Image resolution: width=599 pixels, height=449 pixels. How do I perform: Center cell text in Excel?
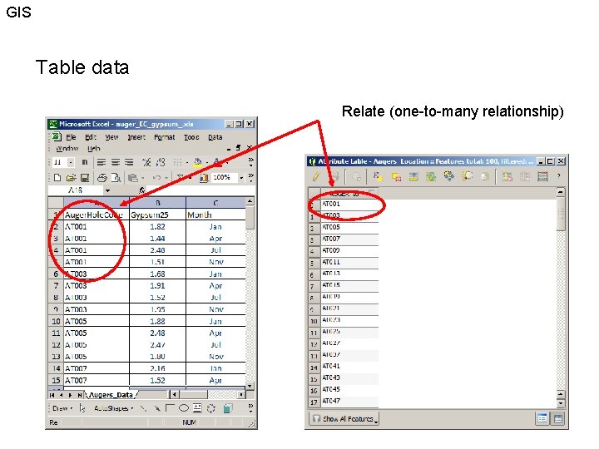116,162
